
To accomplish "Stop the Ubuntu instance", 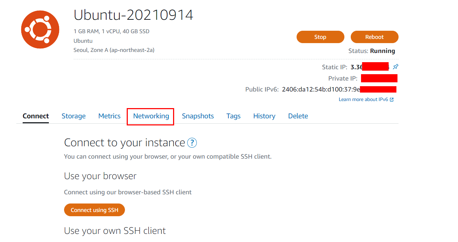I will [x=320, y=37].
